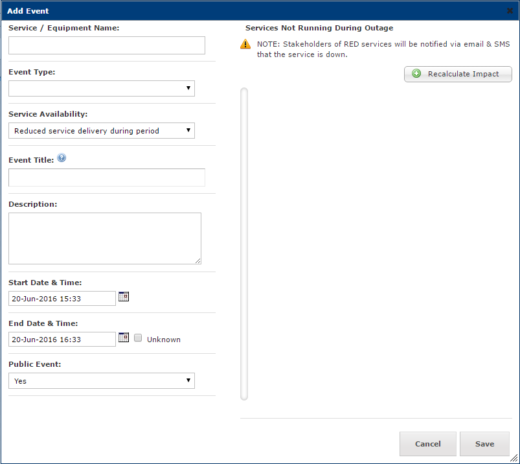Click the services list vertical scrollbar
This screenshot has width=520, height=464.
click(244, 244)
